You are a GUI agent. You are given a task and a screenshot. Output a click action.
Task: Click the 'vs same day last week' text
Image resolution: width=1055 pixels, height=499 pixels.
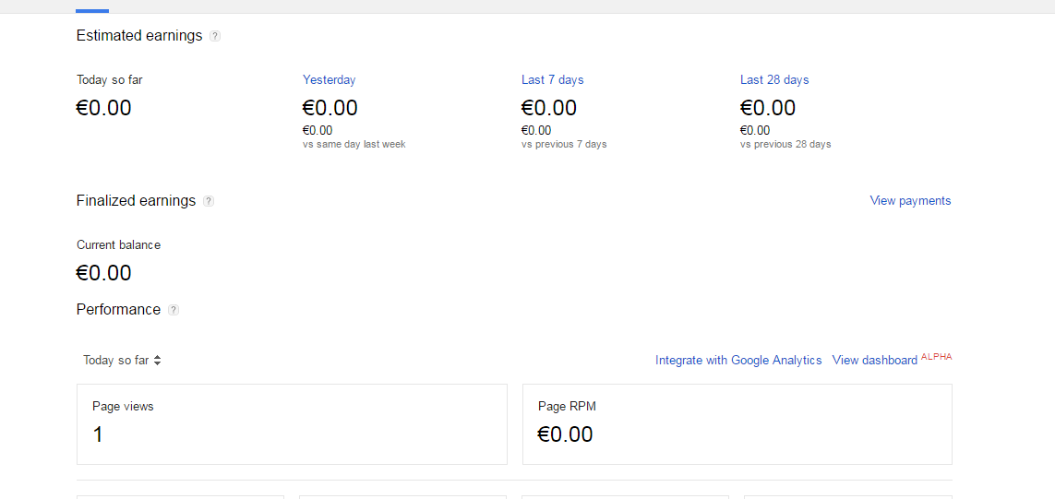(x=354, y=145)
